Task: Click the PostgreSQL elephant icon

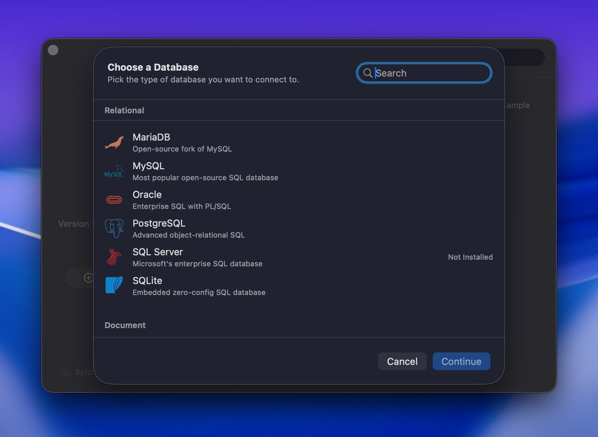Action: coord(114,228)
